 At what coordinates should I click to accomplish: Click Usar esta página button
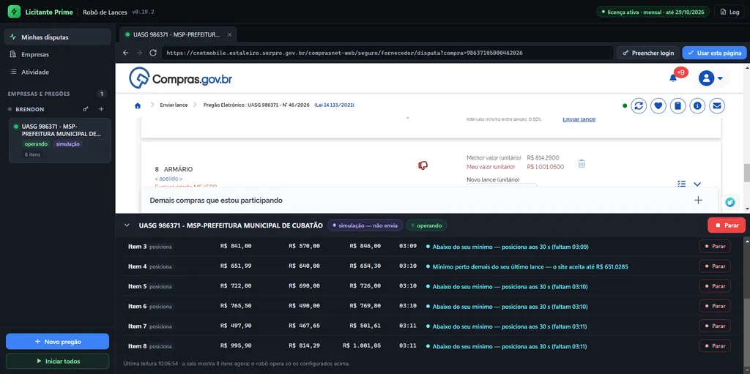tap(714, 53)
